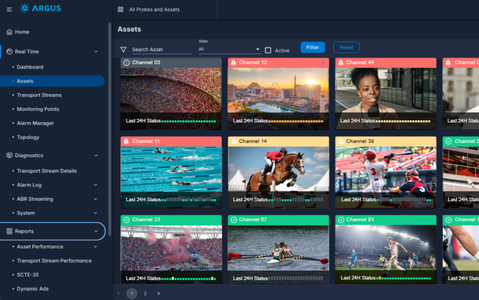
Task: Click the alarm bell icon on Channel 11
Action: tap(127, 142)
